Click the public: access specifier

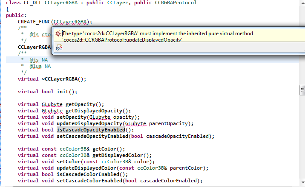click(x=16, y=15)
